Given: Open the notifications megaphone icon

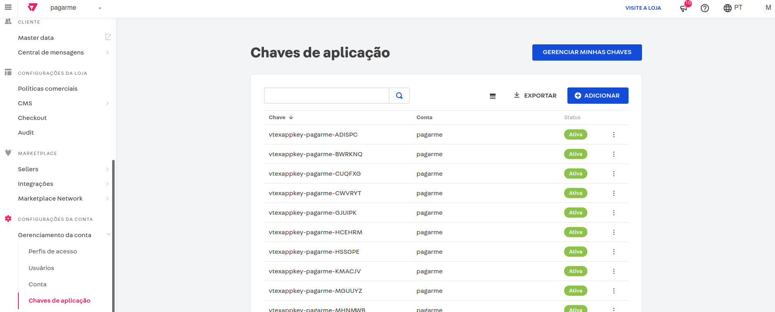Looking at the screenshot, I should click(x=684, y=8).
